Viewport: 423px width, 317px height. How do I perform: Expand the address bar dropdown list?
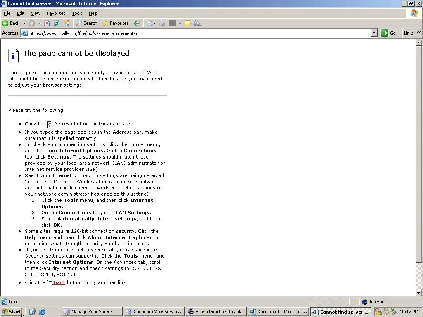click(x=374, y=33)
